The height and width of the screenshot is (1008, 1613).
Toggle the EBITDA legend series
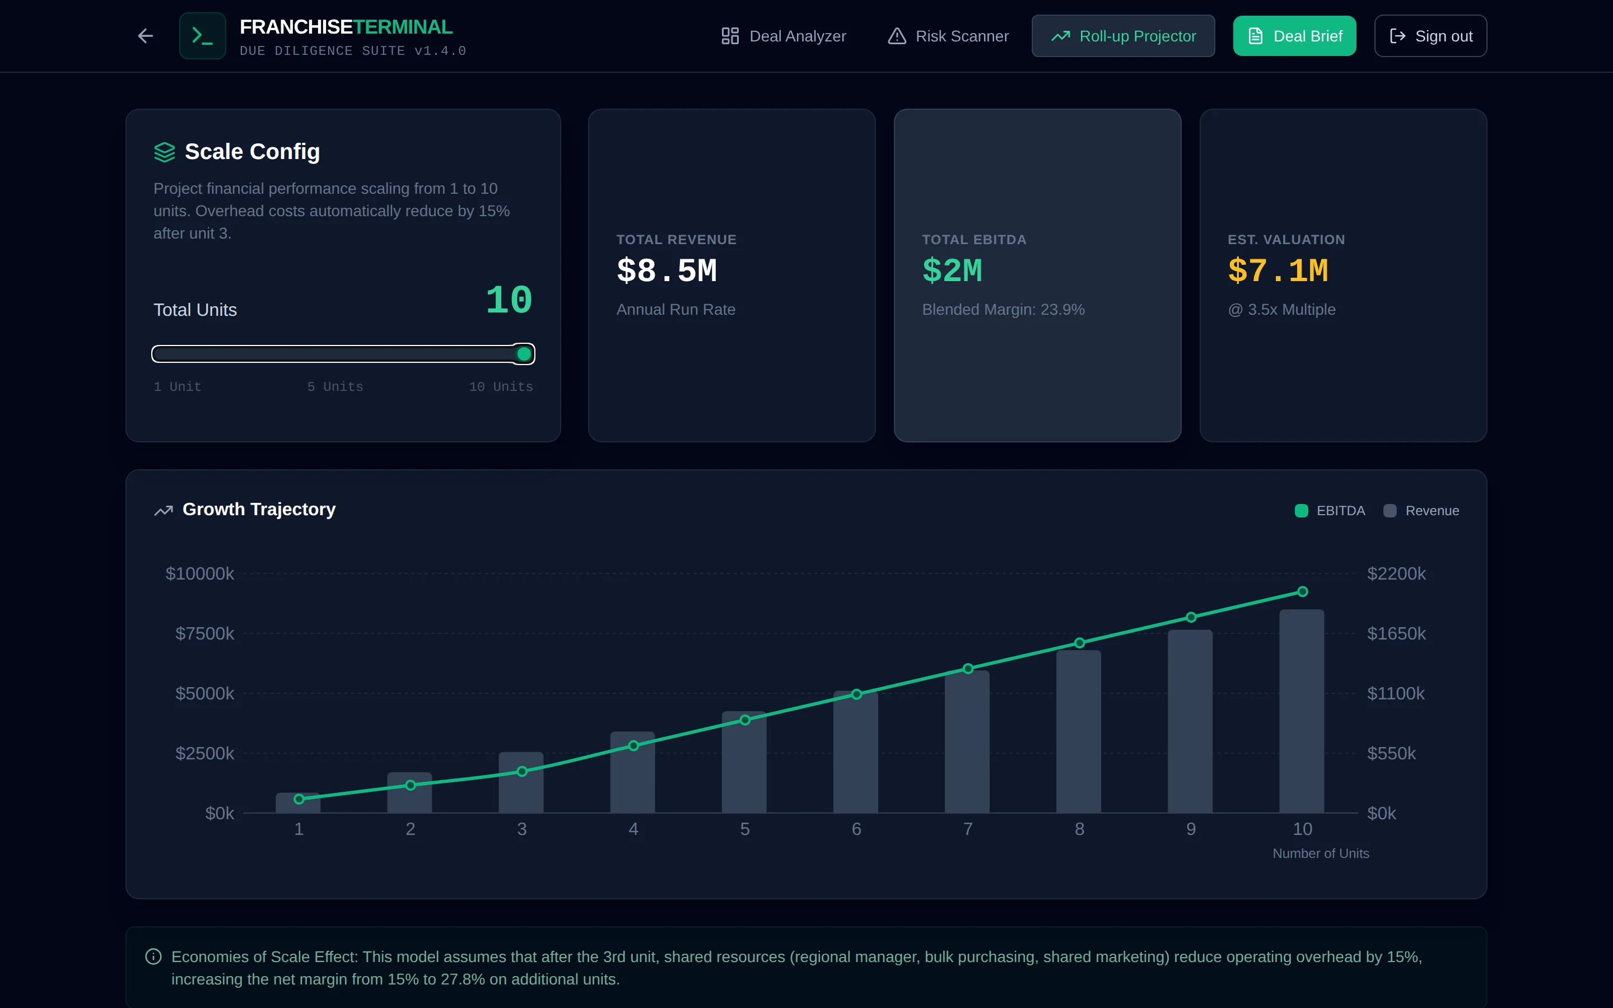pos(1330,511)
